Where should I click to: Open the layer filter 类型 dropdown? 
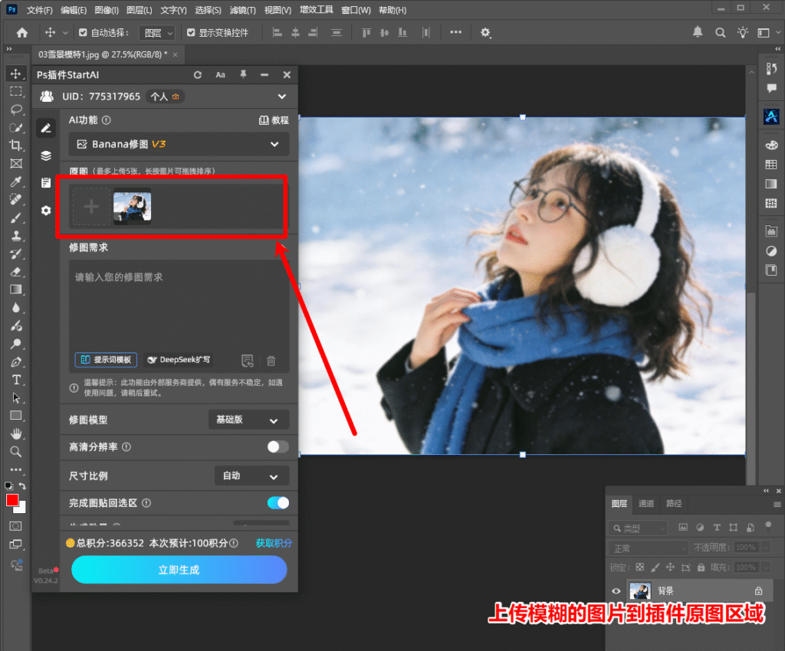tap(639, 528)
